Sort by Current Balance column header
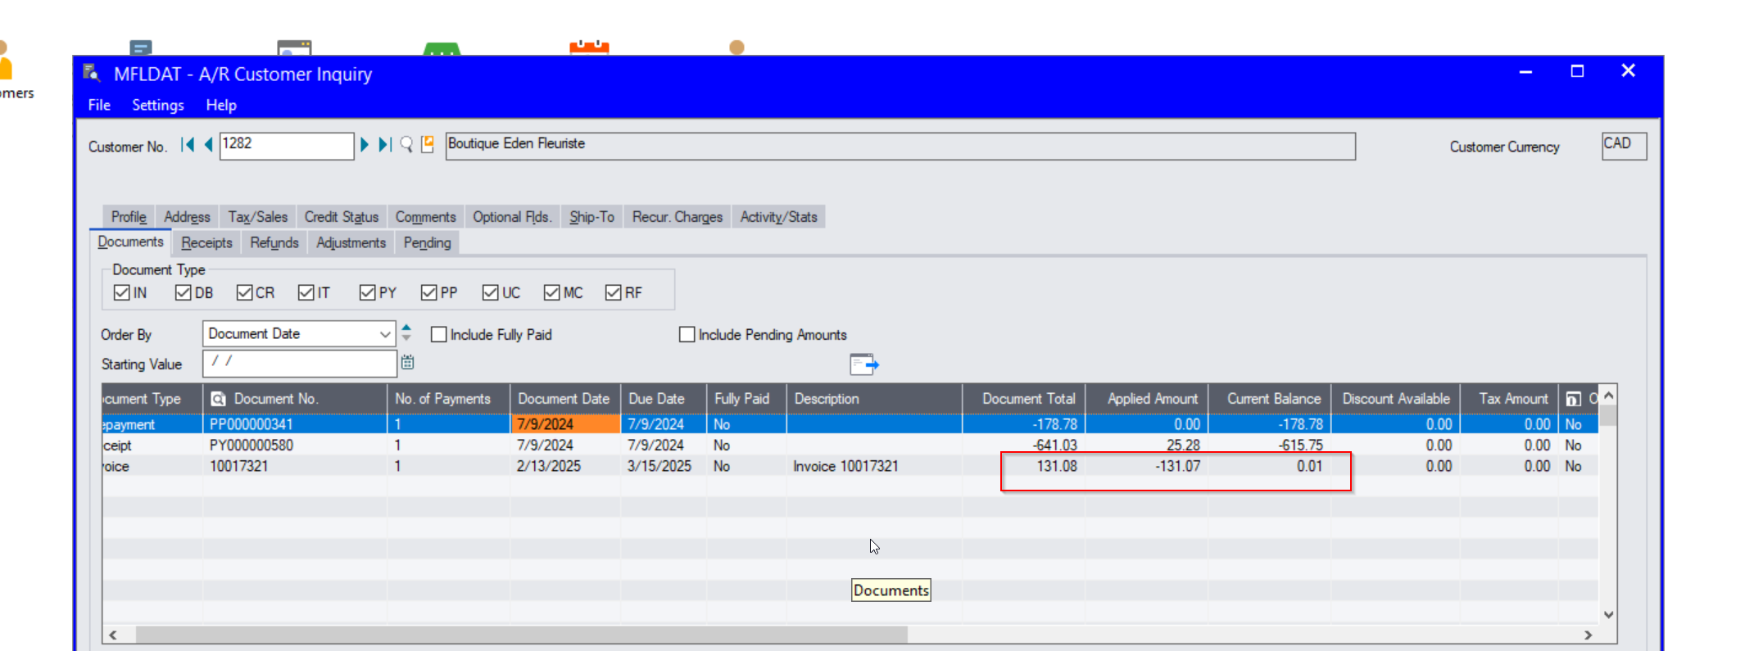Viewport: 1754px width, 651px height. (1273, 399)
